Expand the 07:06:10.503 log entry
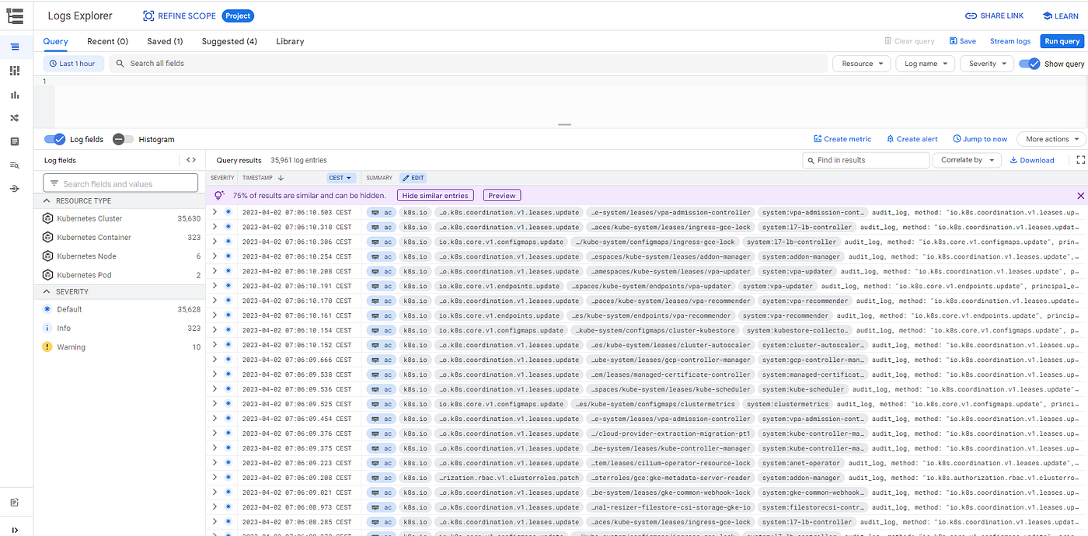 tap(215, 212)
